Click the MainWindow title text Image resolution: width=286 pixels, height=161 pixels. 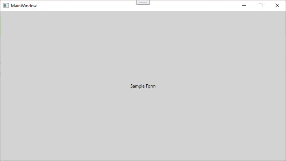click(24, 6)
